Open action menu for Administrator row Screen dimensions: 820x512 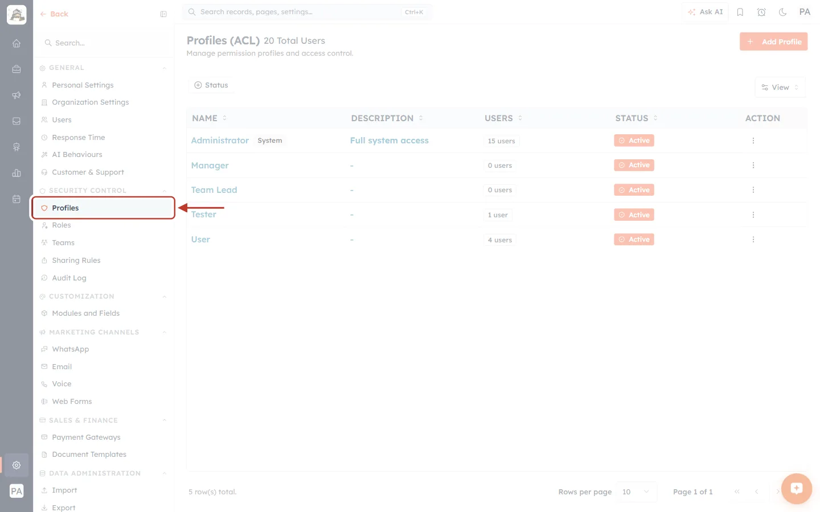(x=753, y=141)
